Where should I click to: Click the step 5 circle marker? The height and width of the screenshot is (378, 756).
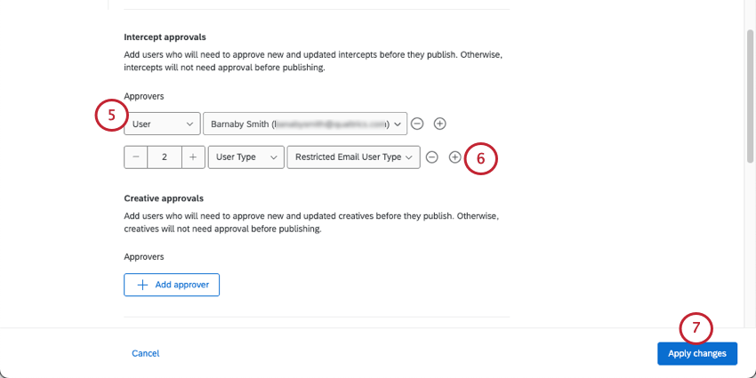[x=111, y=116]
